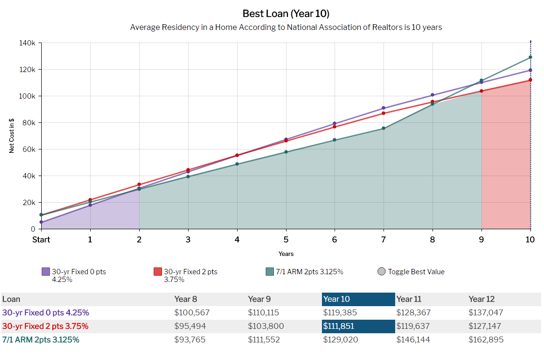Click the purple data point at year 8
Viewport: 544px width, 355px height.
click(x=432, y=95)
